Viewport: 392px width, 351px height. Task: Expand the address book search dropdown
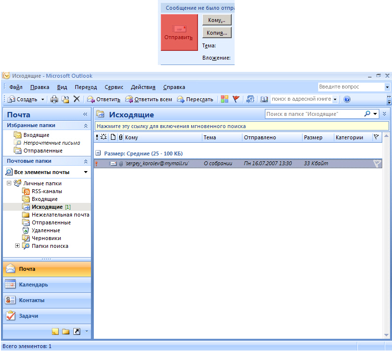(335, 99)
